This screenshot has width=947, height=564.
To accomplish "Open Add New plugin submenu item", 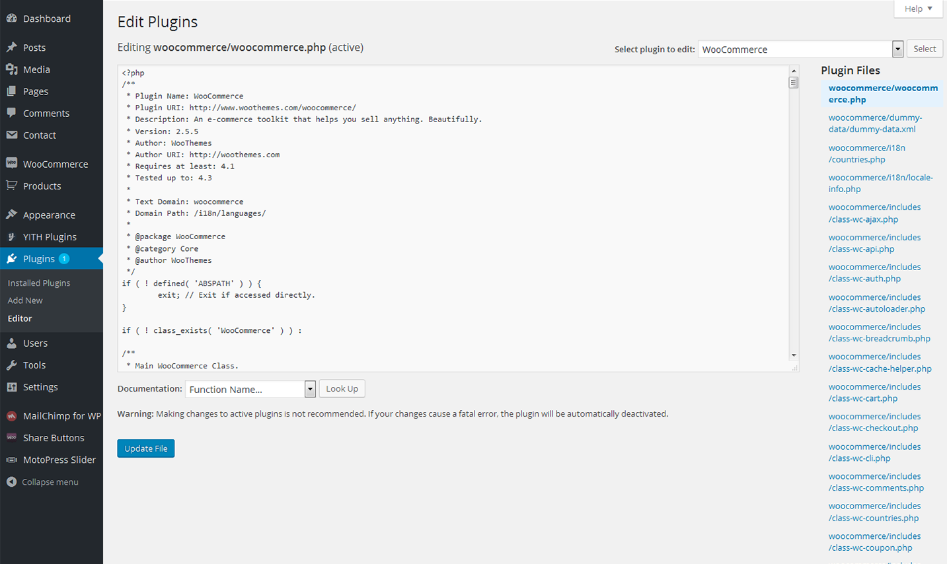I will click(x=25, y=300).
